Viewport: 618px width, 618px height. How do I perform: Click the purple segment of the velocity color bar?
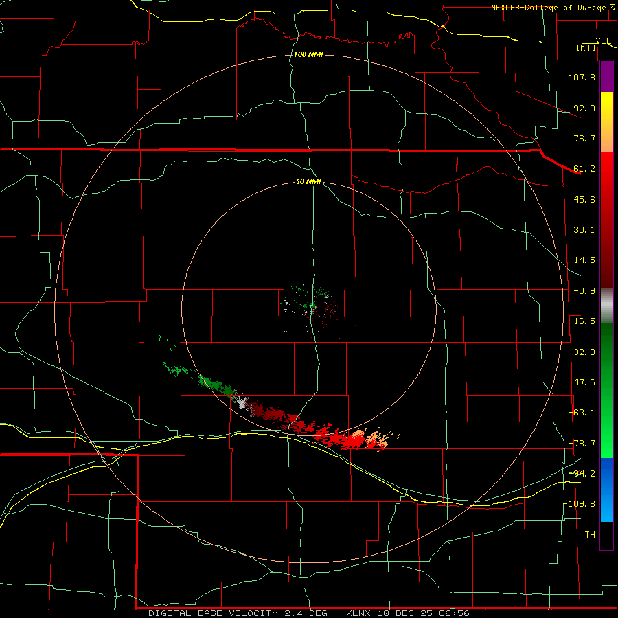(606, 76)
